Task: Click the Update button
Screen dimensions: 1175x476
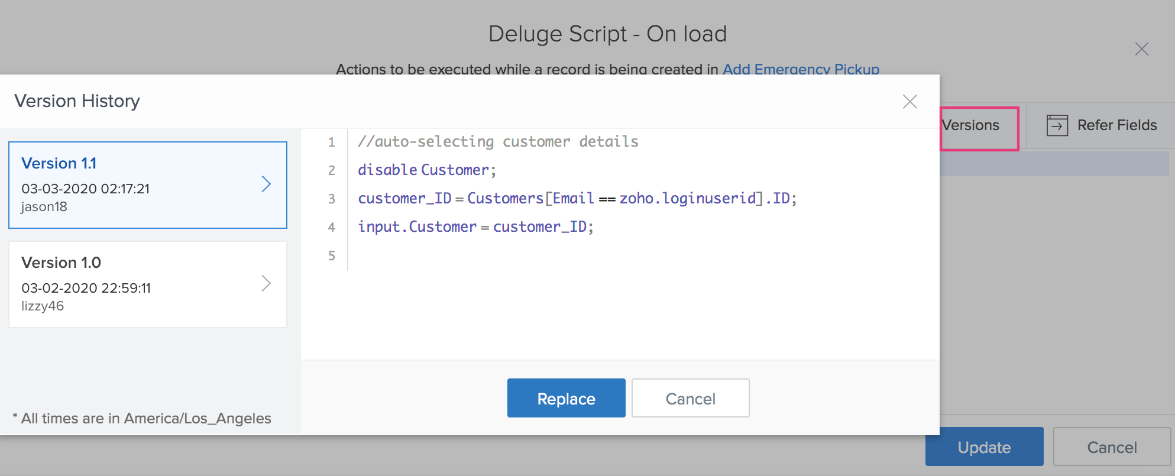Action: (x=984, y=447)
